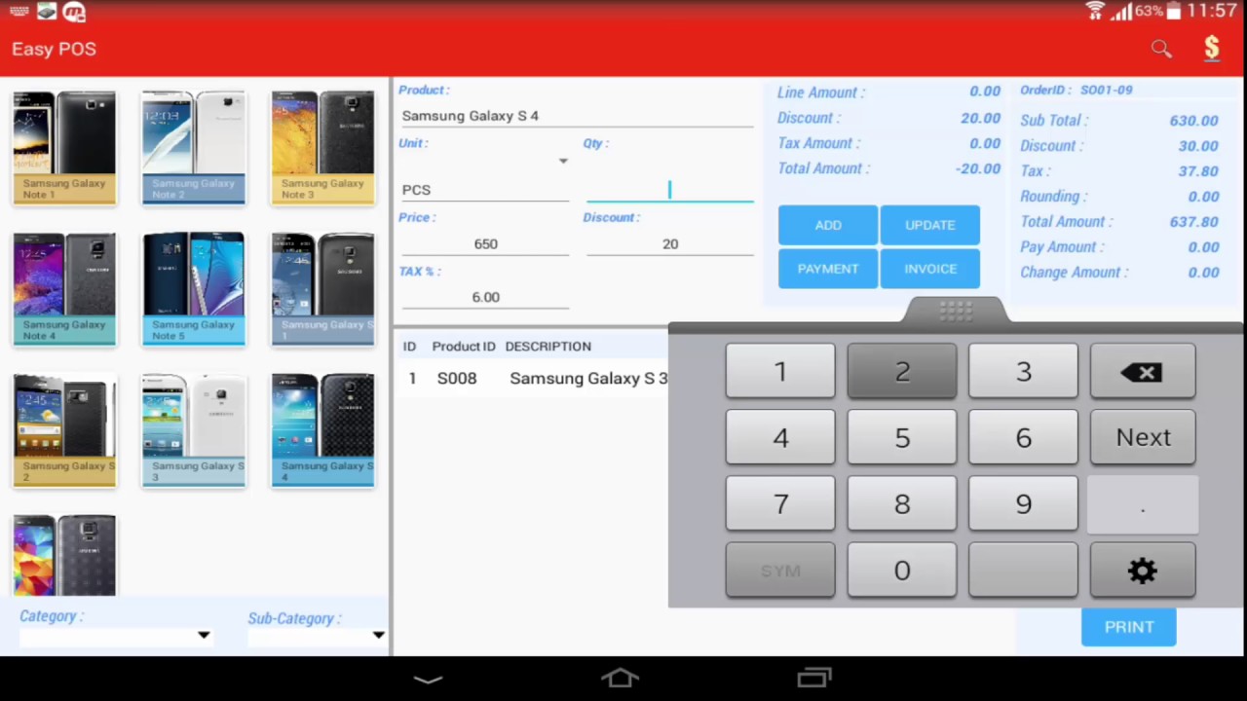Tap keypad number 3
The image size is (1247, 701).
coord(1023,371)
